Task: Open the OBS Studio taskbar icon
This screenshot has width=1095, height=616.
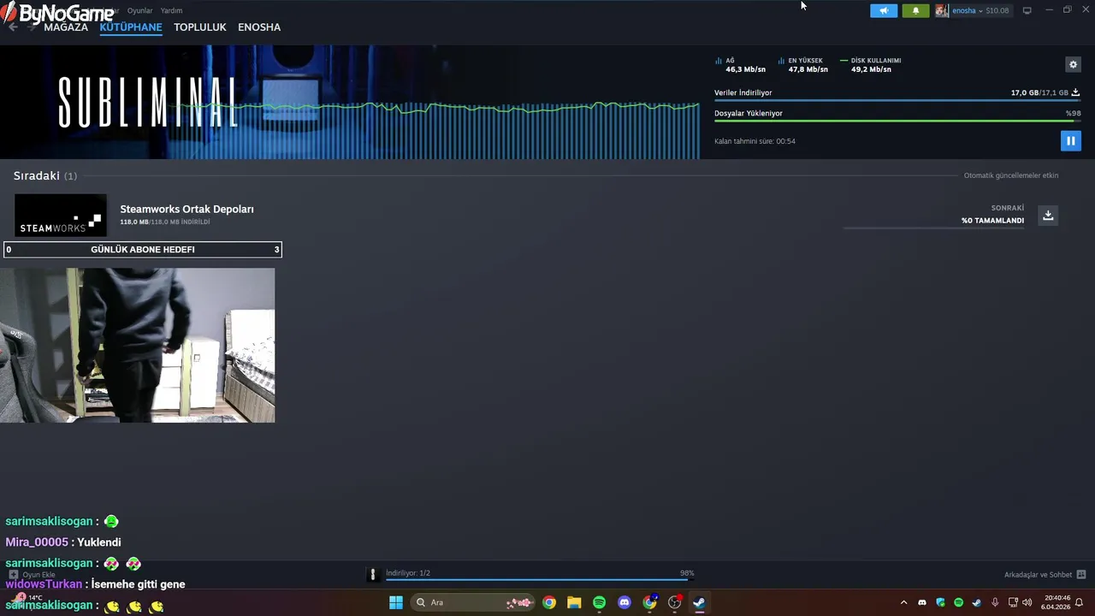Action: (674, 602)
